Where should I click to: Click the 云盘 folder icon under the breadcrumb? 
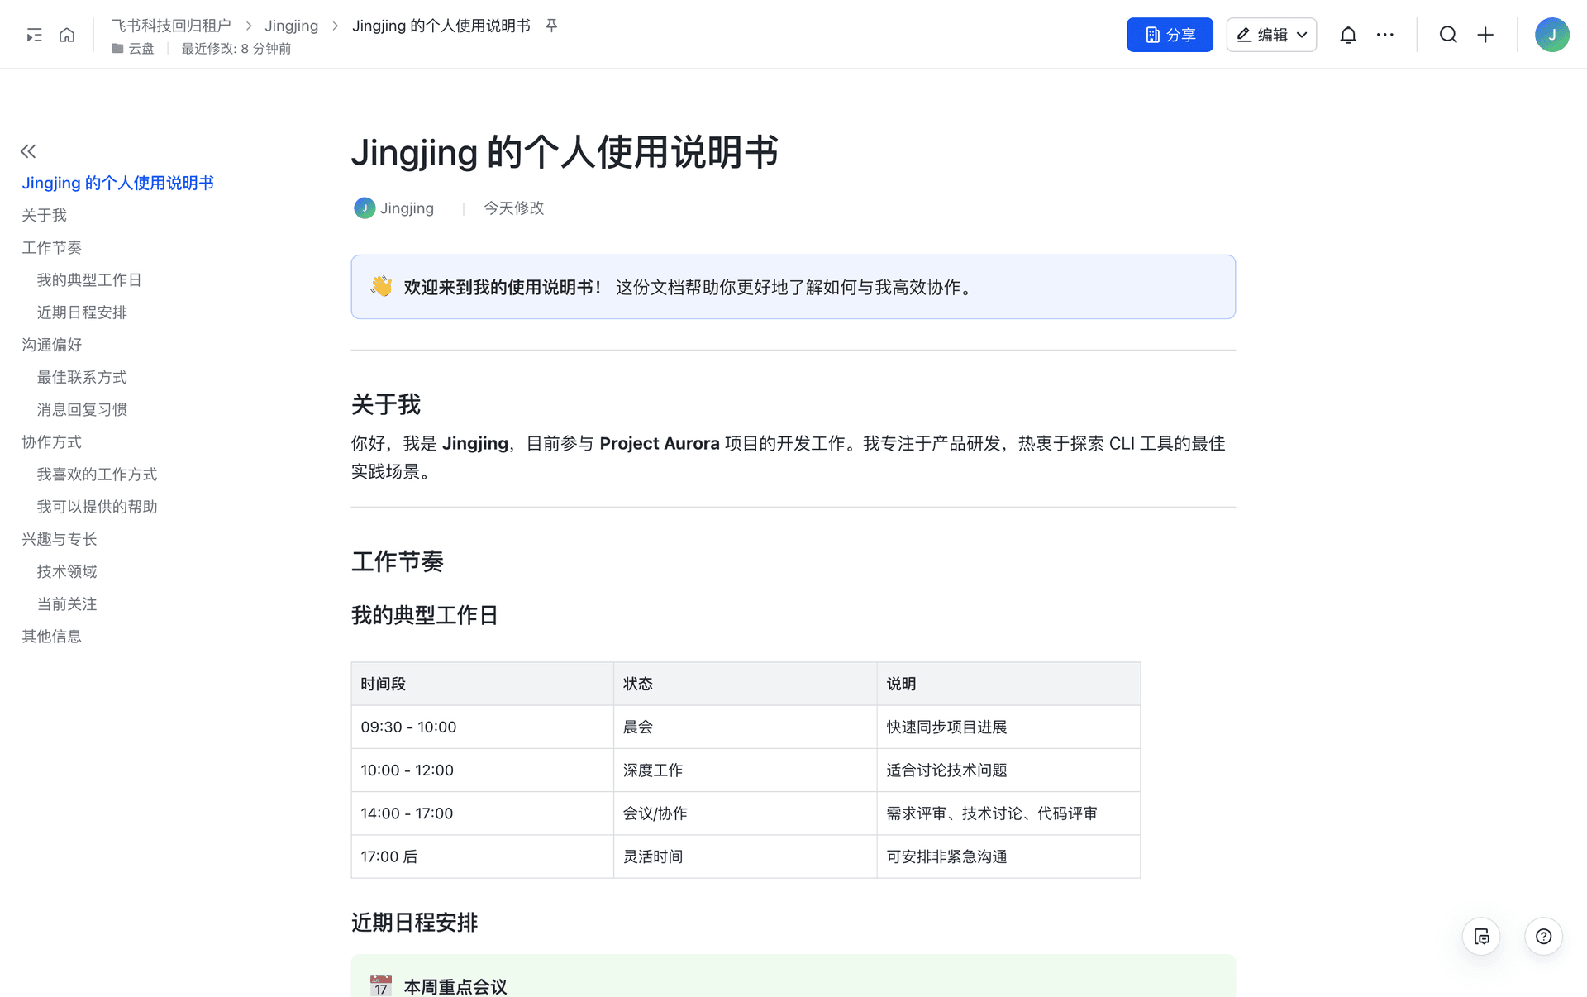tap(117, 49)
